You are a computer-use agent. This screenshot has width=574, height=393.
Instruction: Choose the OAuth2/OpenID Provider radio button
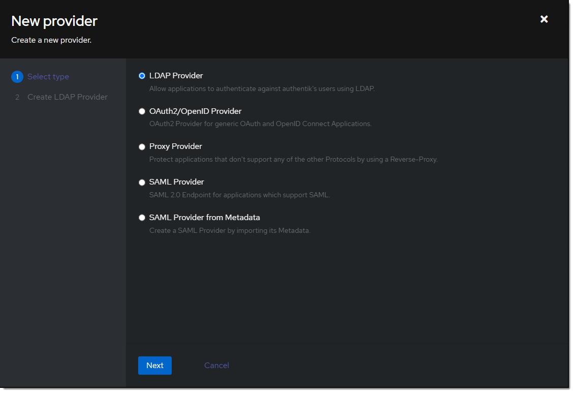coord(142,111)
